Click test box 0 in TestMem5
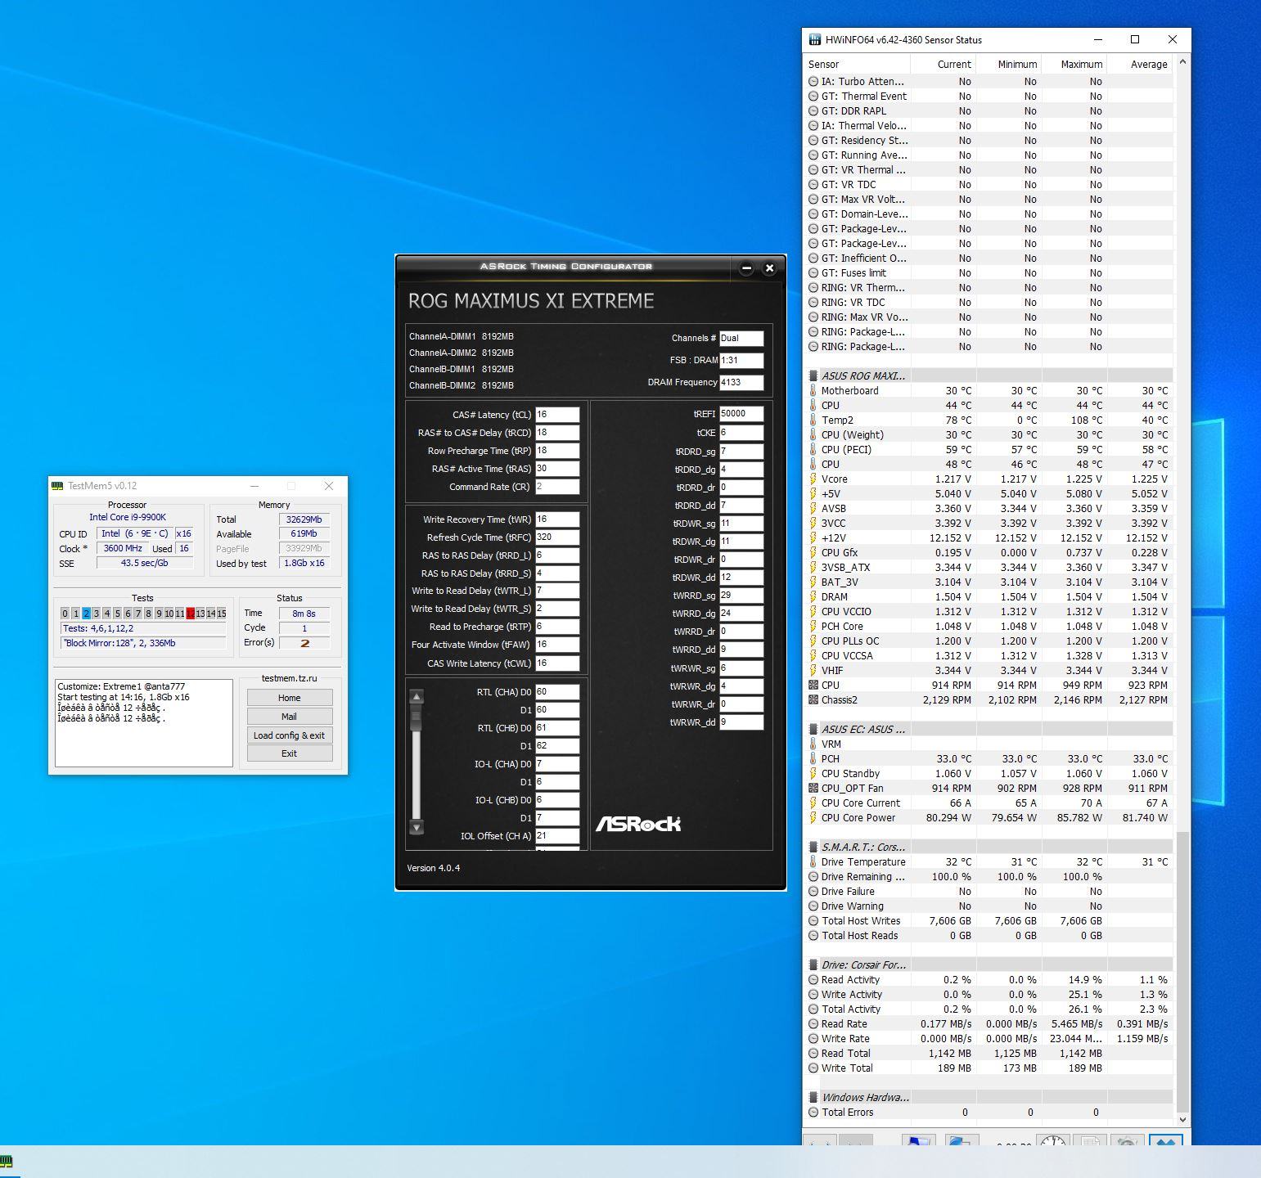The height and width of the screenshot is (1178, 1261). (65, 614)
